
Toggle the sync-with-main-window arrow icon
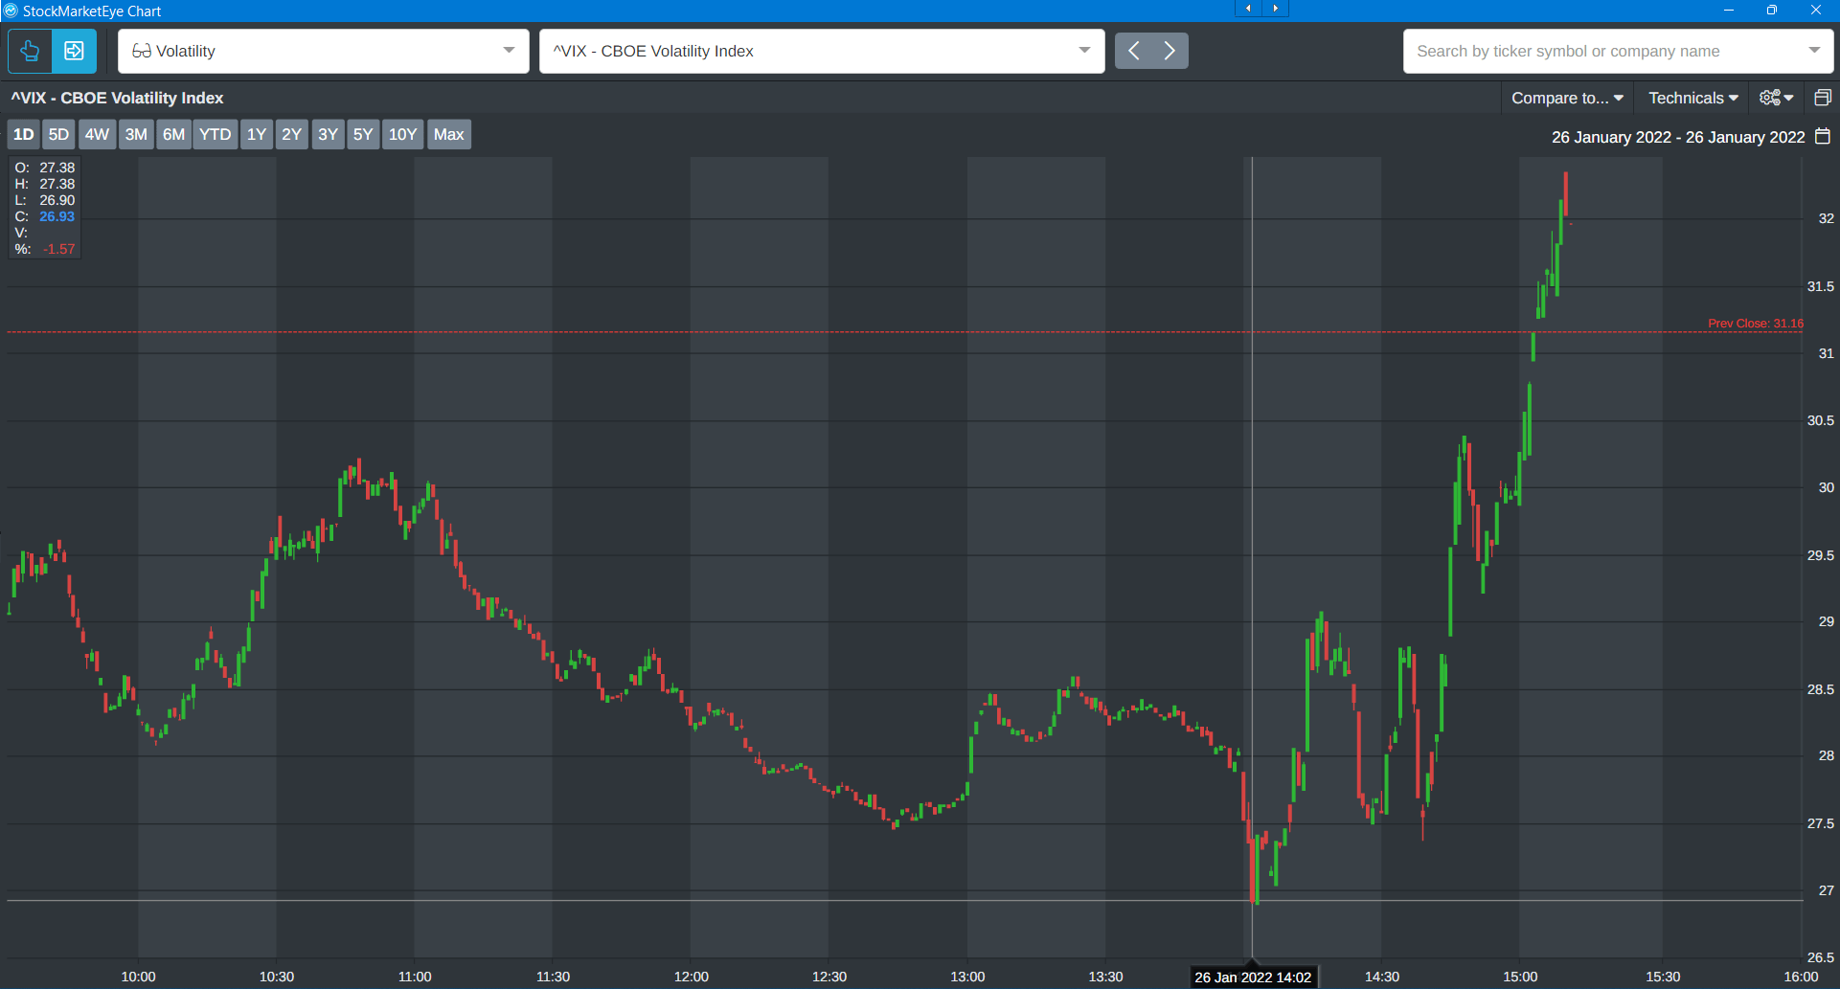coord(74,51)
